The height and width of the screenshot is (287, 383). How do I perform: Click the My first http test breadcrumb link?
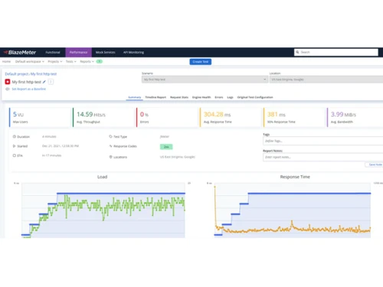pyautogui.click(x=44, y=74)
